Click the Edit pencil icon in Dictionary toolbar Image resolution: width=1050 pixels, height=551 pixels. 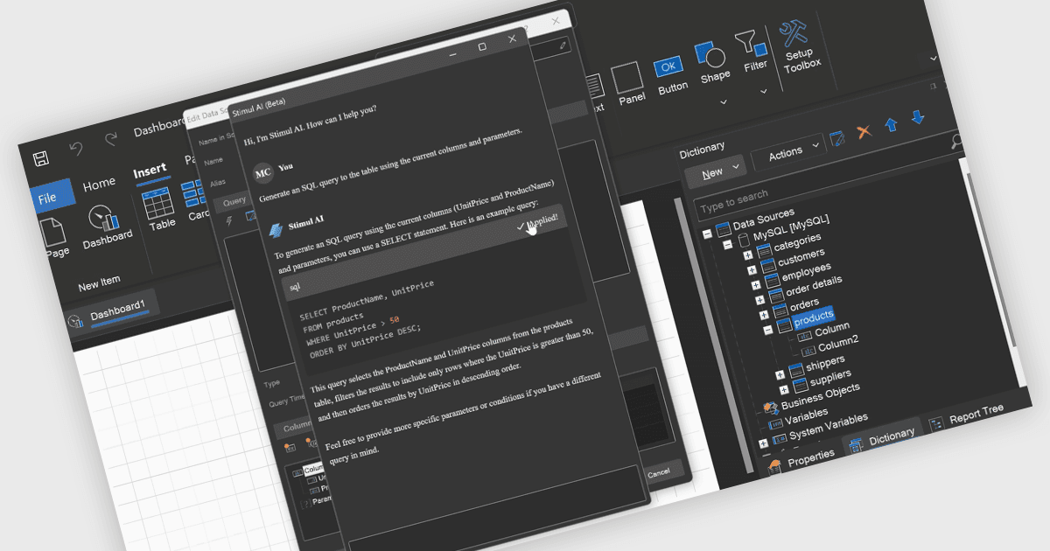pyautogui.click(x=837, y=137)
